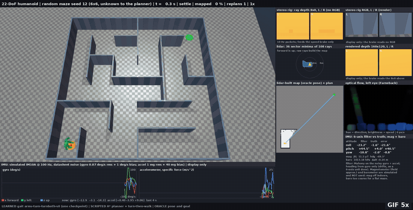The width and height of the screenshot is (413, 210).
Task: Click 'ORACLE pose and goal' status text
Action: pyautogui.click(x=172, y=206)
